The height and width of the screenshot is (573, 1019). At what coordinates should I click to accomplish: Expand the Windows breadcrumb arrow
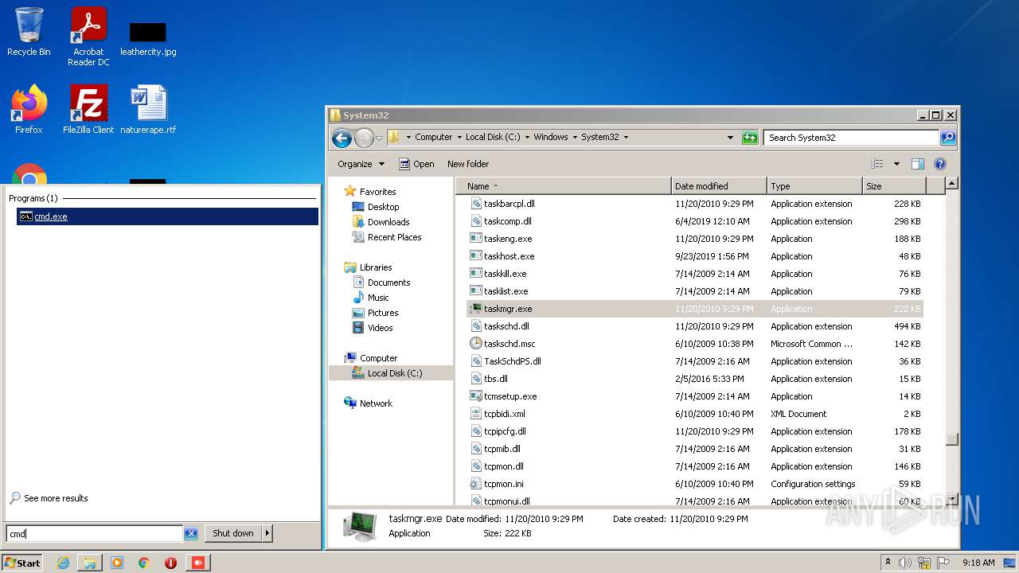575,137
